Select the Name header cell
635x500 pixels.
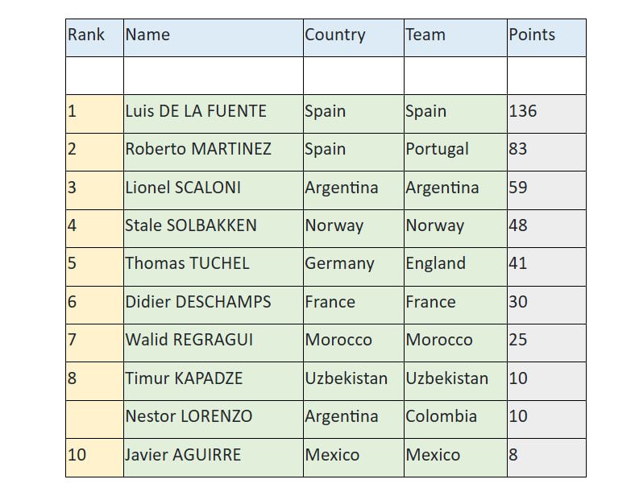pyautogui.click(x=213, y=35)
